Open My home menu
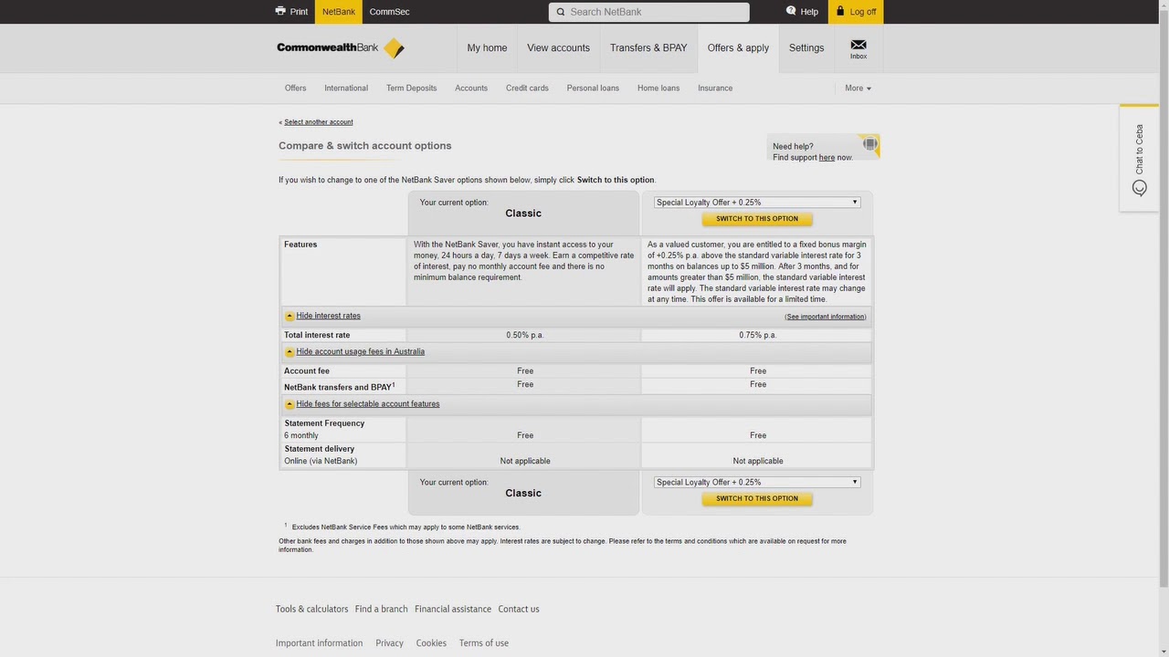 487,48
